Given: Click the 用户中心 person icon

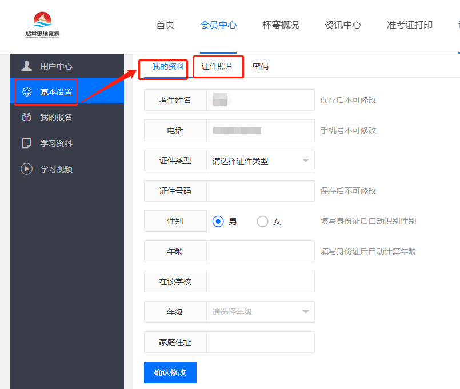Looking at the screenshot, I should point(26,66).
